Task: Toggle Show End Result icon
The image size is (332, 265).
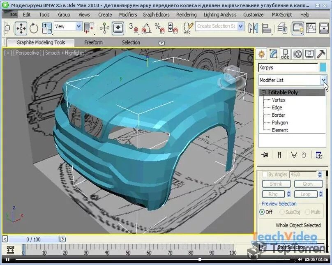Action: tap(279, 155)
